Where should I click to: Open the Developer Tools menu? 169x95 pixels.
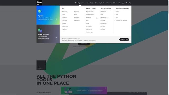click(80, 3)
